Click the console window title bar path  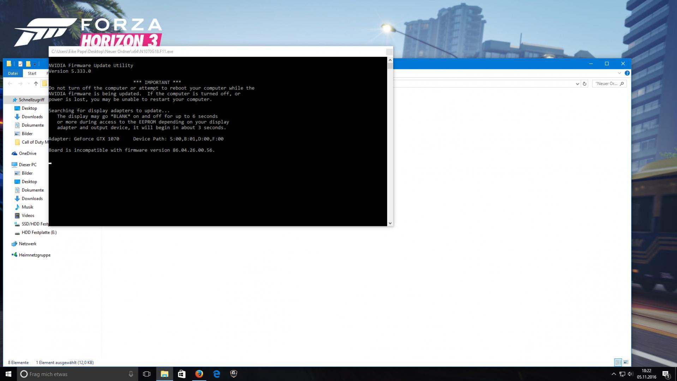pyautogui.click(x=112, y=52)
